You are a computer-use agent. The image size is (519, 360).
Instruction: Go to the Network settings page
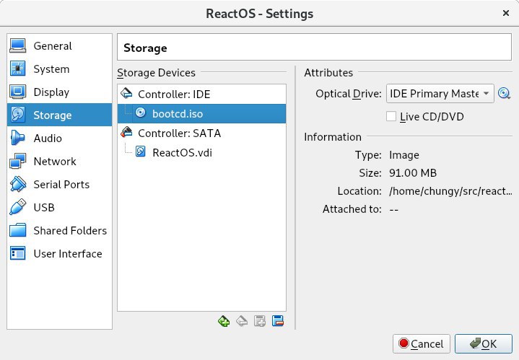[54, 162]
